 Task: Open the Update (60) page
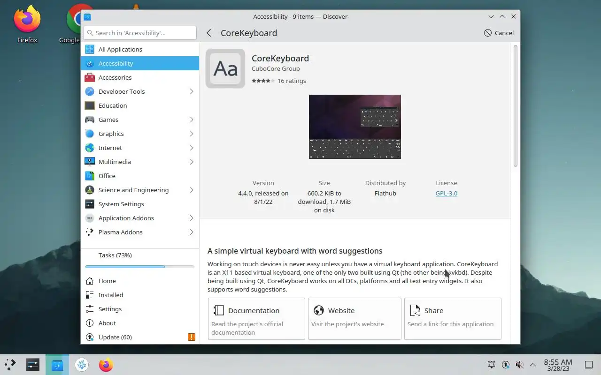pos(140,337)
